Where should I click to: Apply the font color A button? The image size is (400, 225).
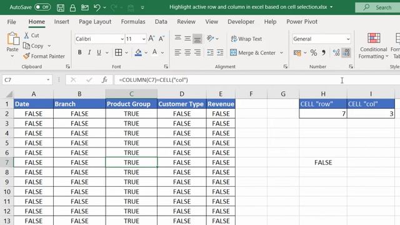pyautogui.click(x=154, y=52)
